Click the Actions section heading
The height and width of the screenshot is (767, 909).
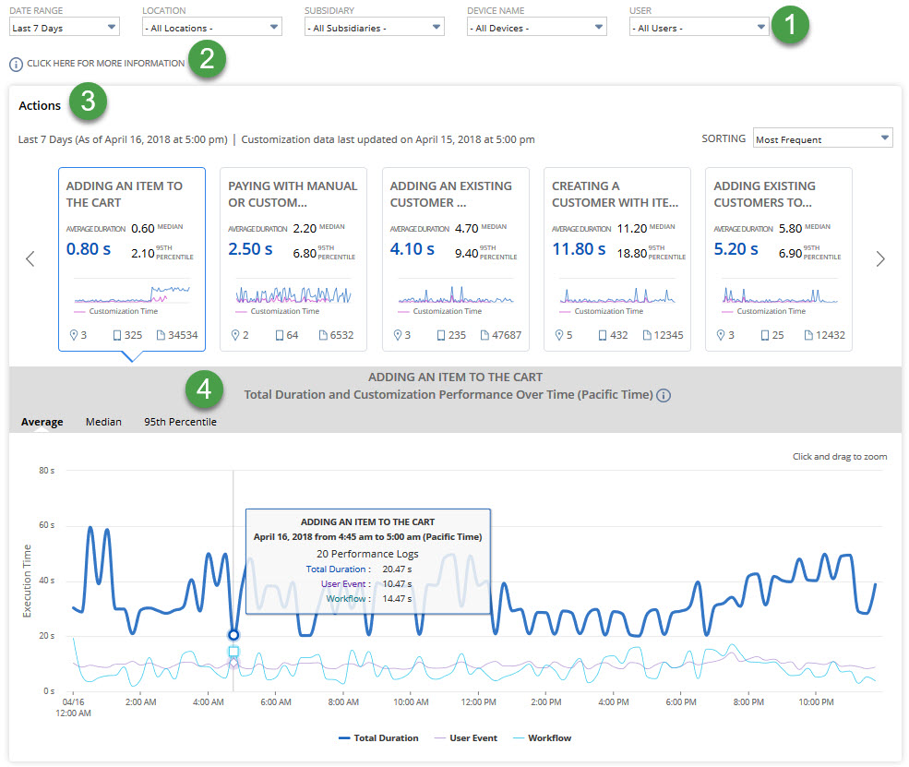(x=40, y=105)
